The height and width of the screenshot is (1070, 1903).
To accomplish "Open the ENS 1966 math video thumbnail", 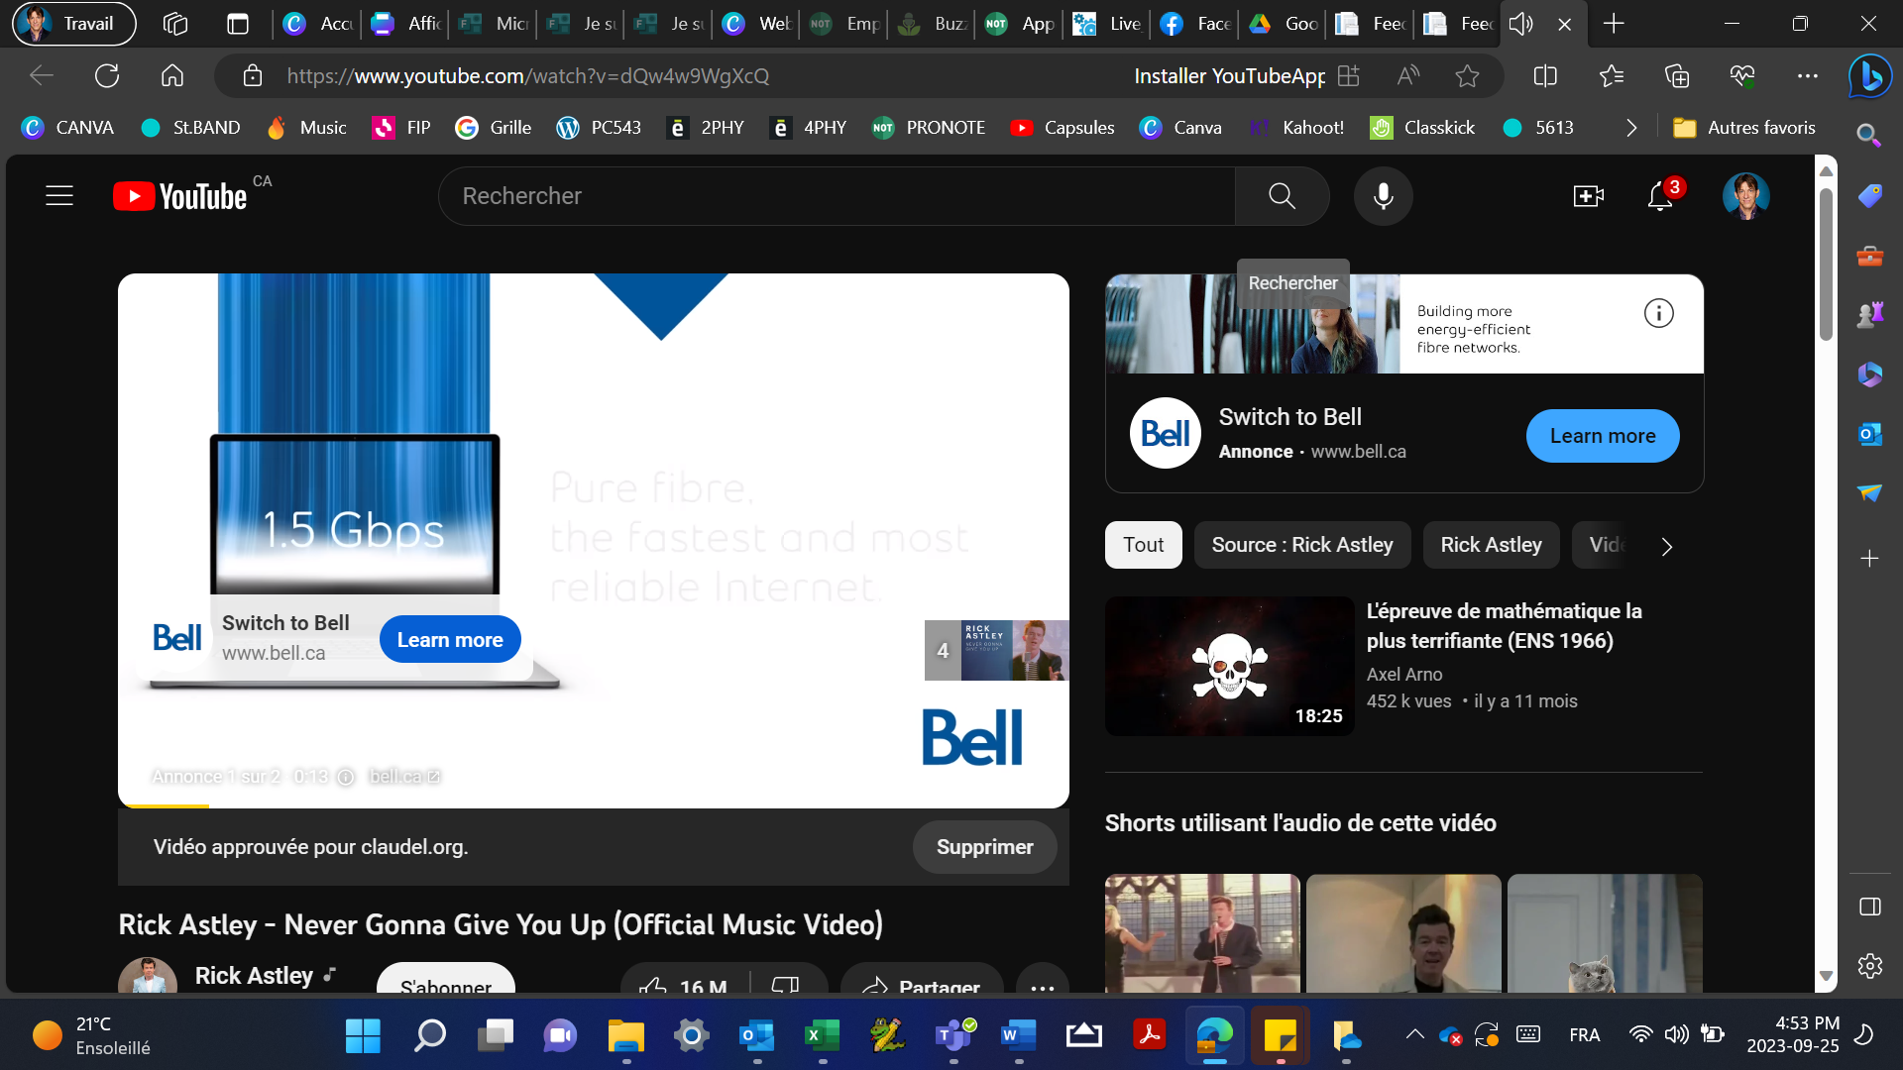I will 1229,666.
